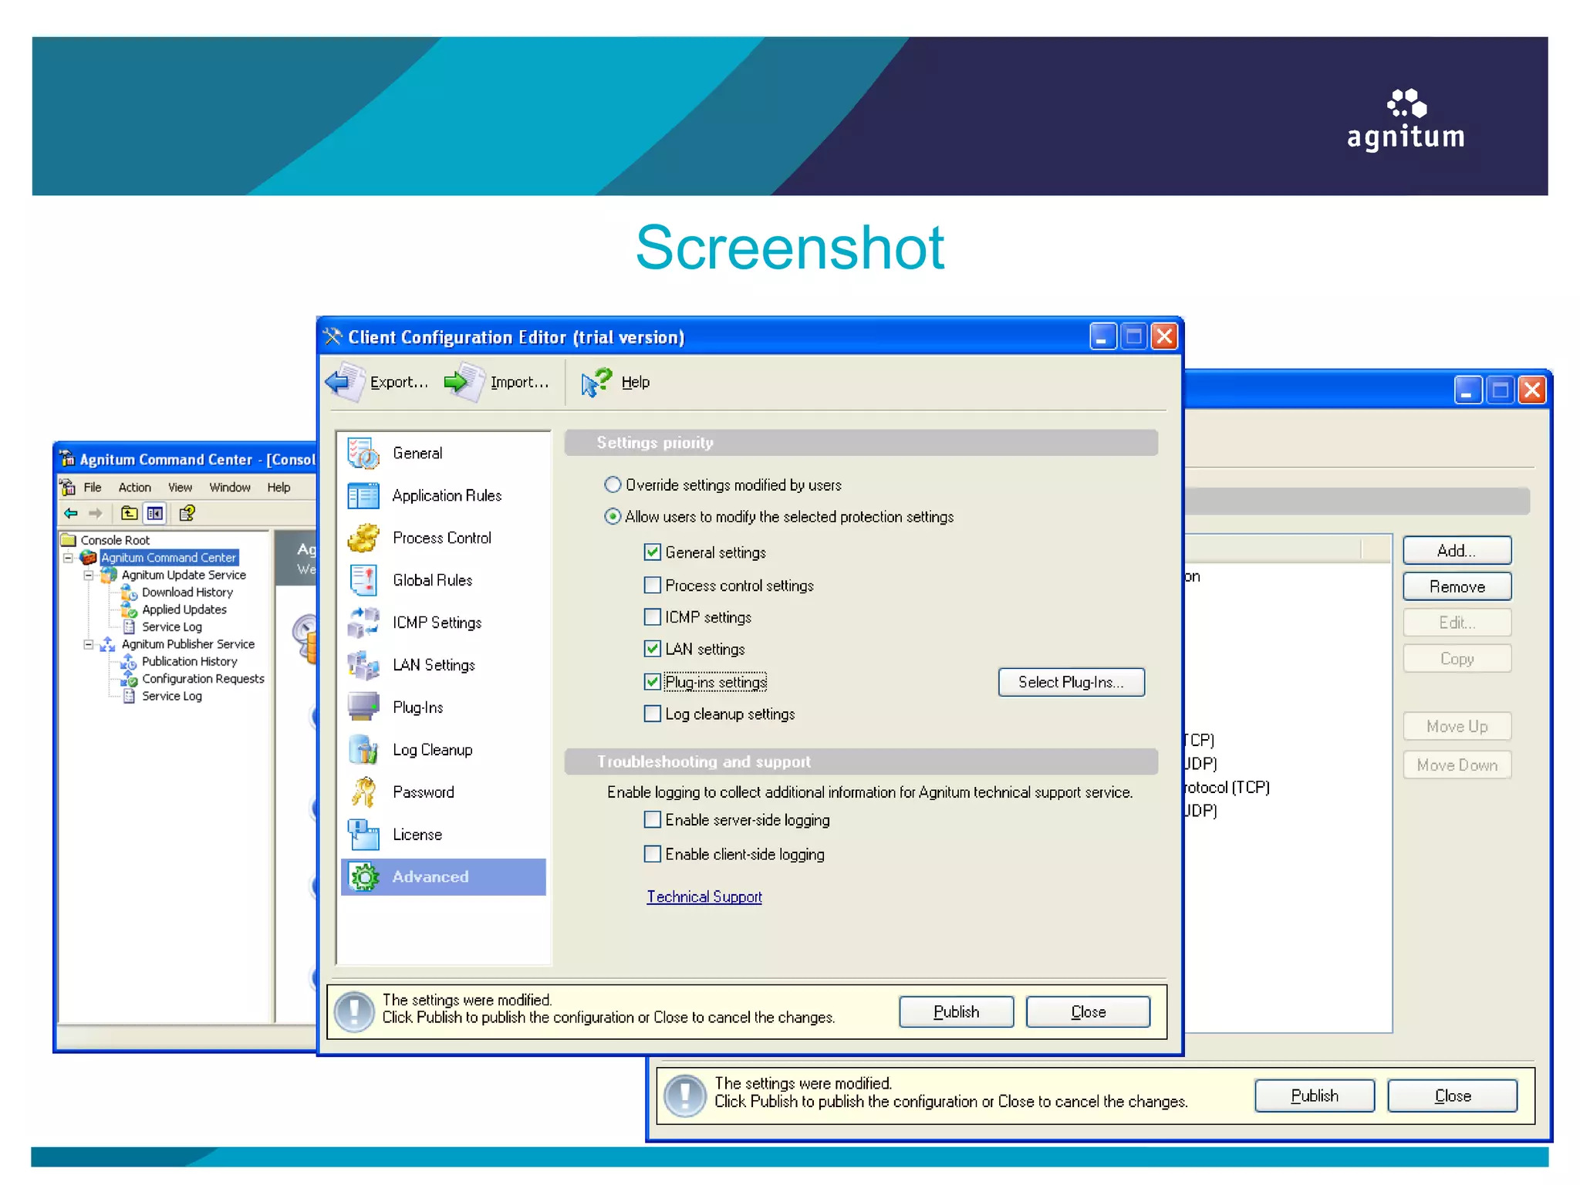Toggle the show/hide console tree icon
The width and height of the screenshot is (1580, 1185).
coord(154,513)
